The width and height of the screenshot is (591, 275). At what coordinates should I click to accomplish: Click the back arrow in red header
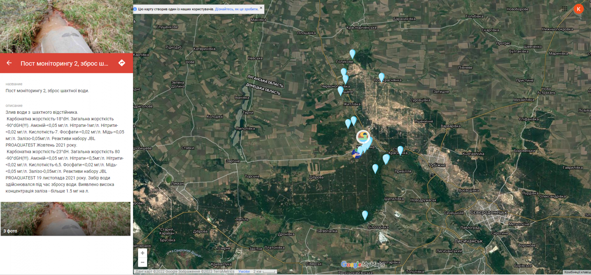click(x=9, y=63)
